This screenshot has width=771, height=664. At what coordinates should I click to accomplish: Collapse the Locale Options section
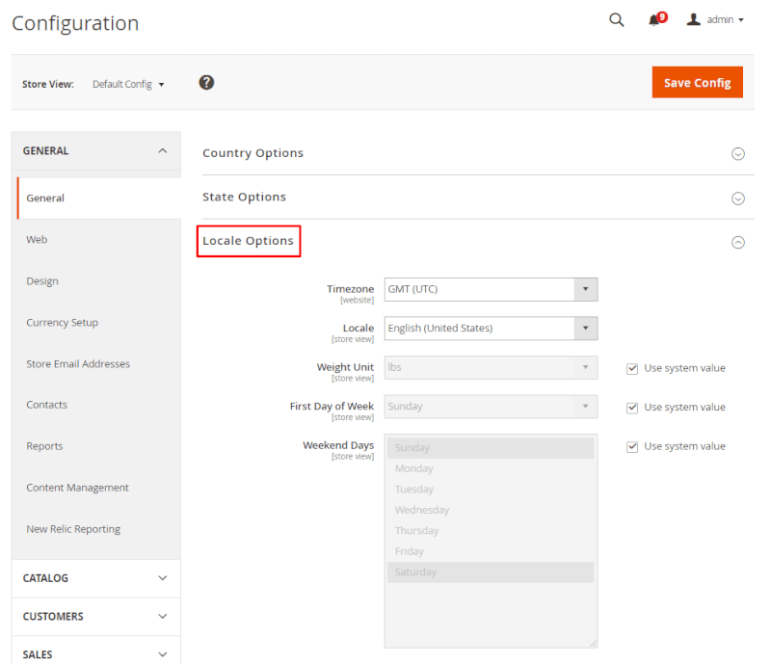(738, 242)
